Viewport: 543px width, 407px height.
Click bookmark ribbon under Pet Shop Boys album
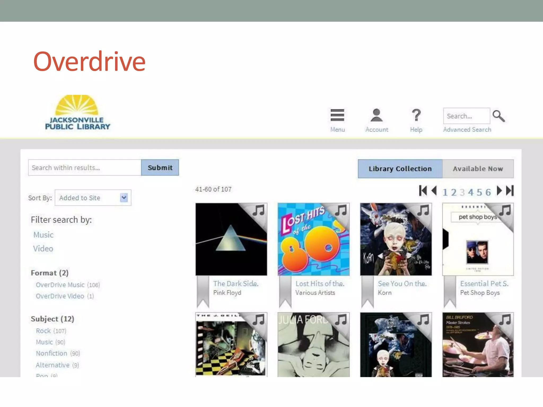tap(450, 292)
